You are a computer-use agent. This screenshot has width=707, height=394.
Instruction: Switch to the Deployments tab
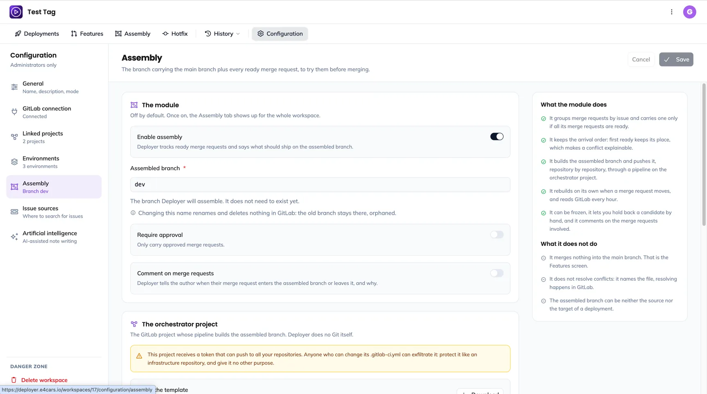[37, 34]
